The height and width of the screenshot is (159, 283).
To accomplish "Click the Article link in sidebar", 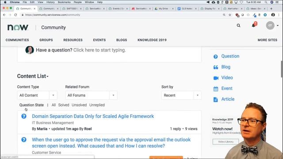I will coord(228,99).
